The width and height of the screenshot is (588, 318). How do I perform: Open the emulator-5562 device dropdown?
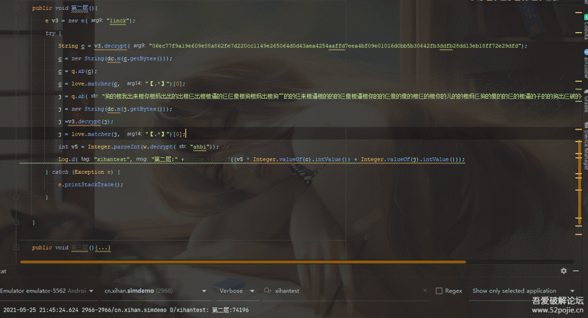(46, 291)
